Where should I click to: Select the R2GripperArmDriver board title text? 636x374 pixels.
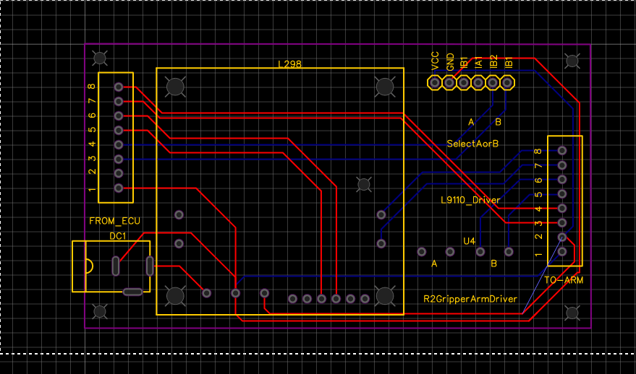click(x=470, y=298)
